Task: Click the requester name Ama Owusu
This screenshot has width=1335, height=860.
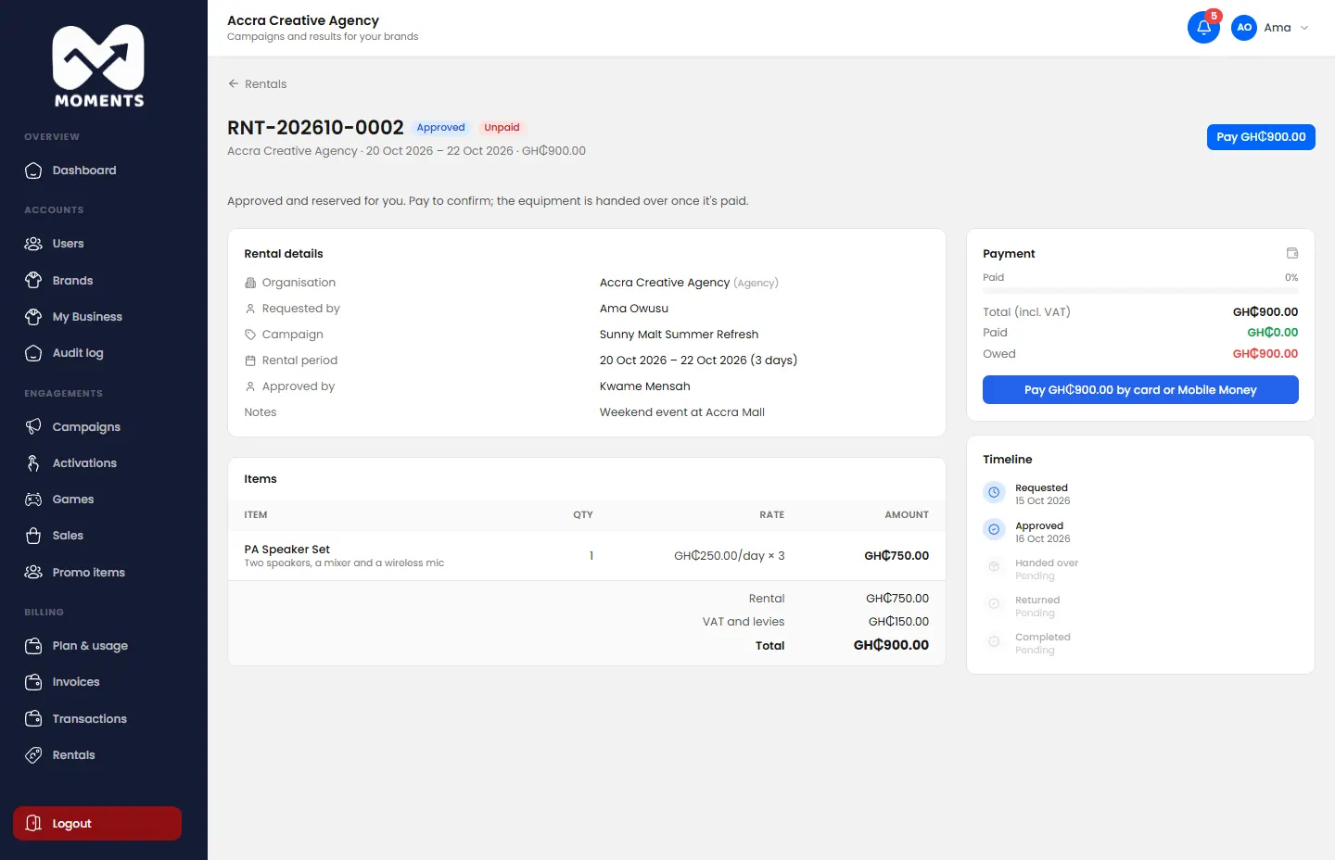Action: pos(634,309)
